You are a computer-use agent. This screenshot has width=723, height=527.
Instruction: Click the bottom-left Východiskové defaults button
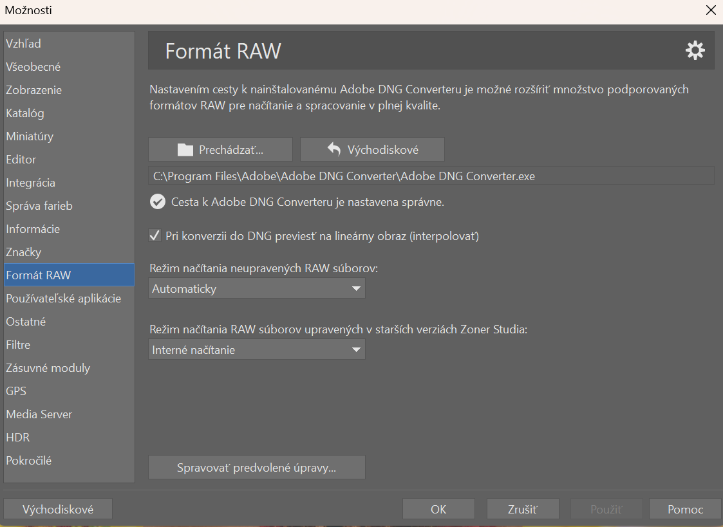[x=58, y=509]
